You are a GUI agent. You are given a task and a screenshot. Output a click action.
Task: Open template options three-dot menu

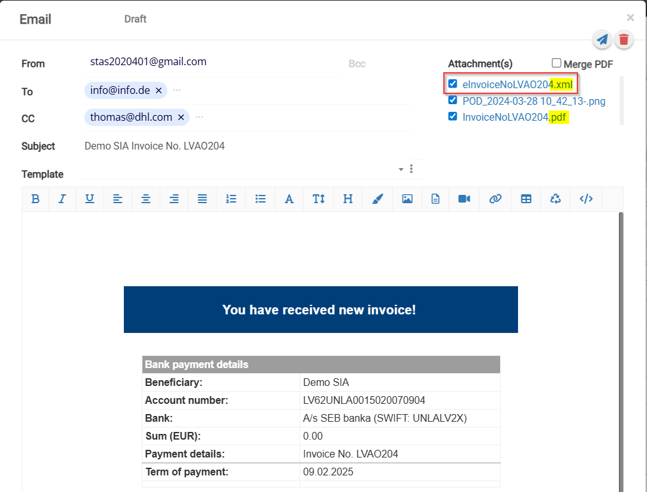coord(411,169)
